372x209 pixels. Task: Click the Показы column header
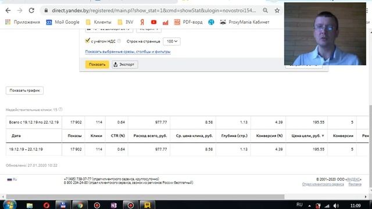[74, 136]
